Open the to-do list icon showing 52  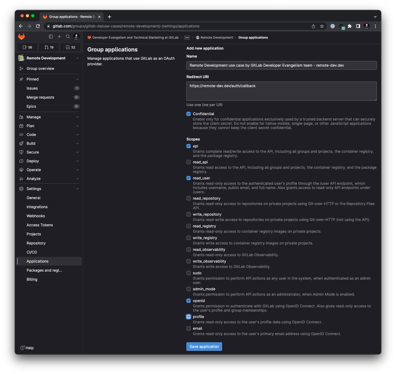click(x=70, y=47)
